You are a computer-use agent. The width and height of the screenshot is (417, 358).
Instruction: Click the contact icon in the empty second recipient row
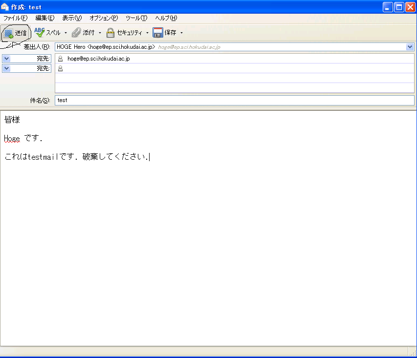pyautogui.click(x=60, y=68)
